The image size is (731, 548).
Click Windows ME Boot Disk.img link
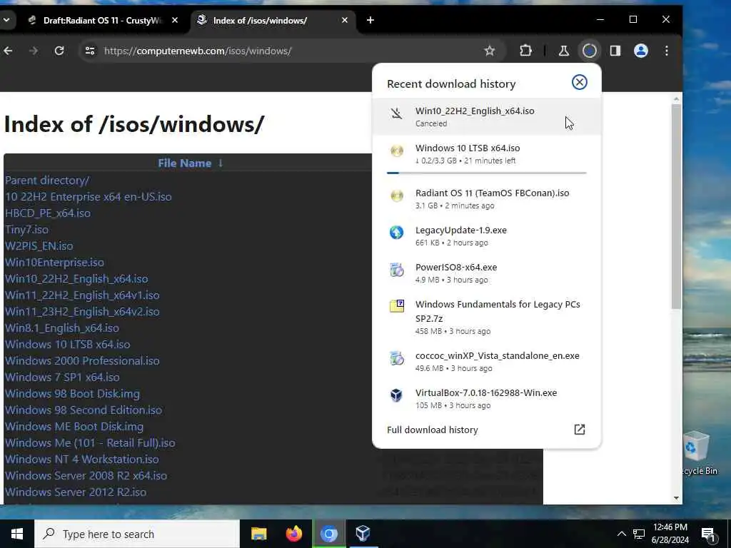tap(74, 427)
